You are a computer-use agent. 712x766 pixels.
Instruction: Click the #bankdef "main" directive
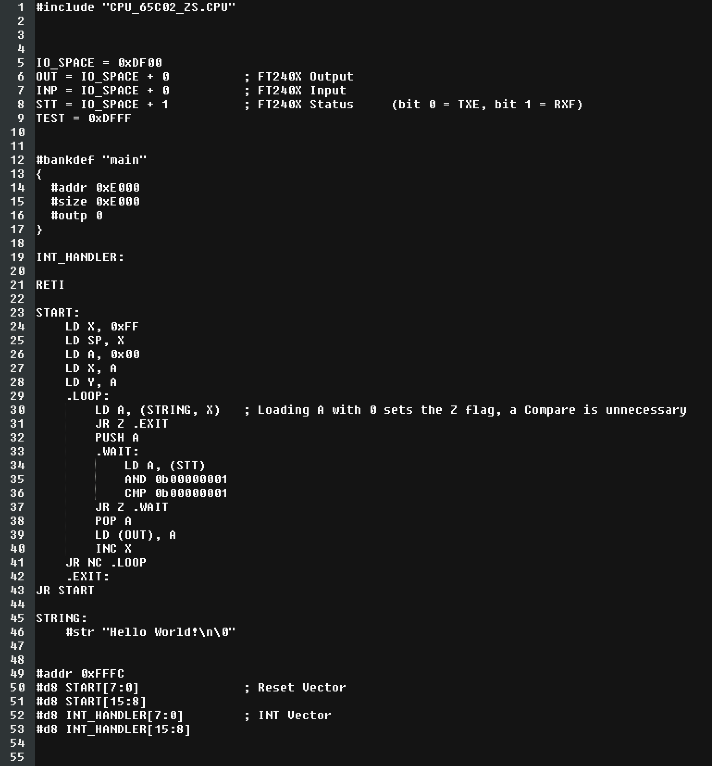(91, 160)
